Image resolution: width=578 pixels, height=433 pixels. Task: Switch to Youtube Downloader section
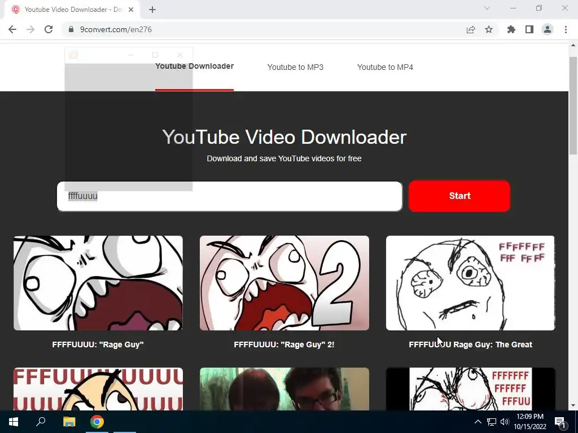pyautogui.click(x=194, y=67)
